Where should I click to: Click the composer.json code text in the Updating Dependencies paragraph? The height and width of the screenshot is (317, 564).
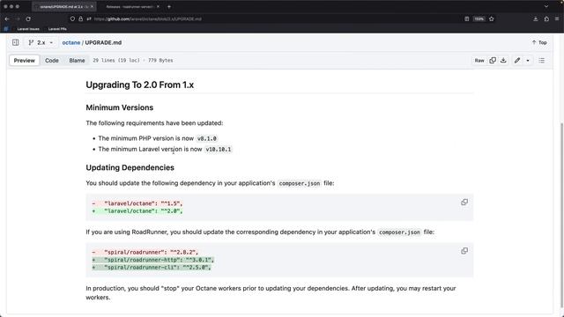tap(300, 183)
